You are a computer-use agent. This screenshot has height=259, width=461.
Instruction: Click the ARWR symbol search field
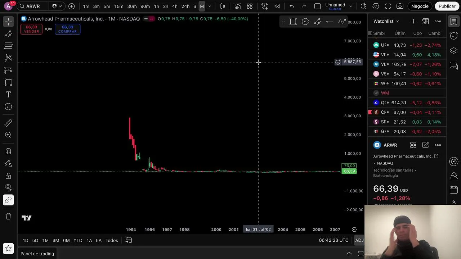pos(33,6)
